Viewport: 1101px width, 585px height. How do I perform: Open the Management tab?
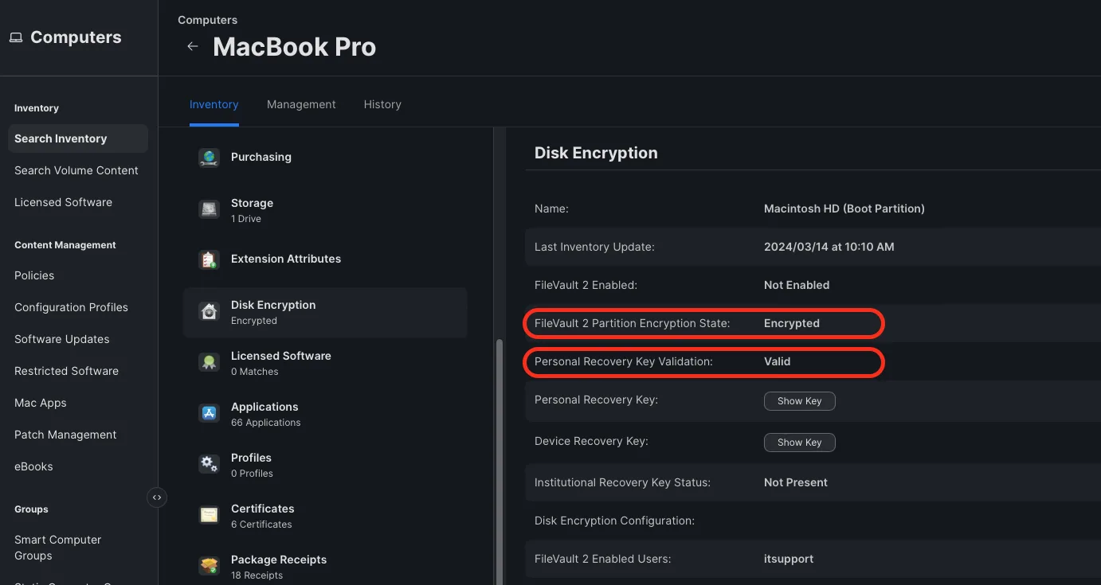(x=301, y=104)
